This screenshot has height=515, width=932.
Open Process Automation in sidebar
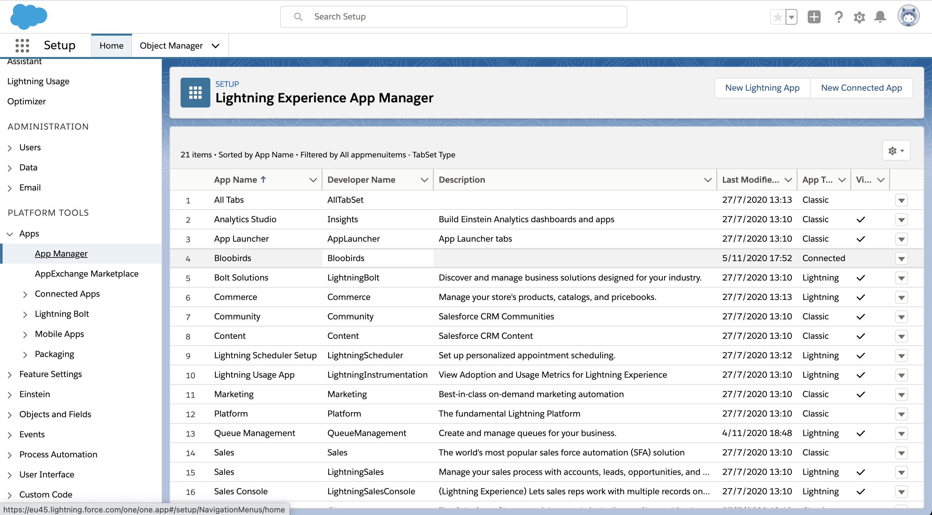58,454
